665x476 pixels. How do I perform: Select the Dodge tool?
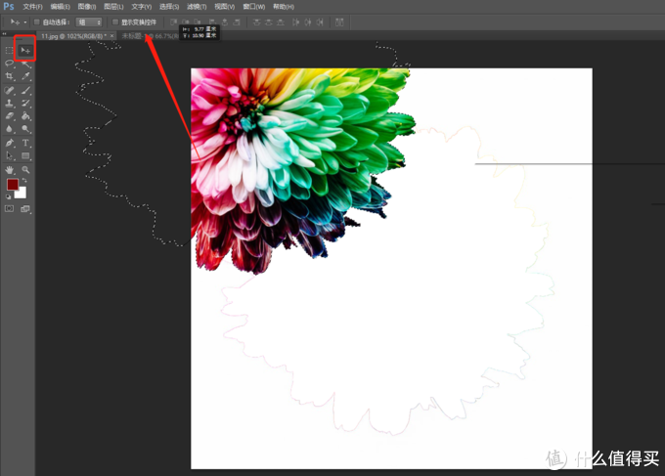tap(25, 129)
